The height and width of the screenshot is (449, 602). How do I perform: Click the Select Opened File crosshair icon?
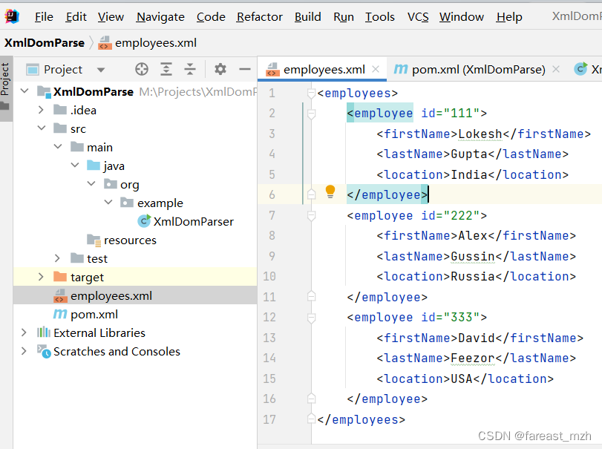click(140, 69)
